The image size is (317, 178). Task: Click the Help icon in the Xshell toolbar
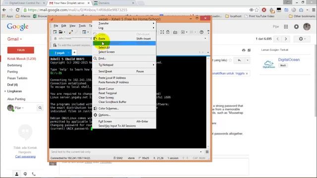tap(202, 32)
